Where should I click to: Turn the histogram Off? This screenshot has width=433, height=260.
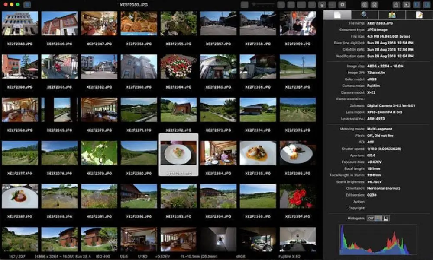371,219
